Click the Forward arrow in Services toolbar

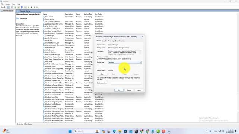click(4, 7)
